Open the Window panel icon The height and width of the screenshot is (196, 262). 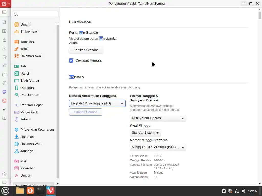pos(4,75)
